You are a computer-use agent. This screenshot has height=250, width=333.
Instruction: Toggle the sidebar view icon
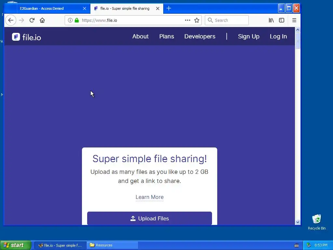(282, 20)
